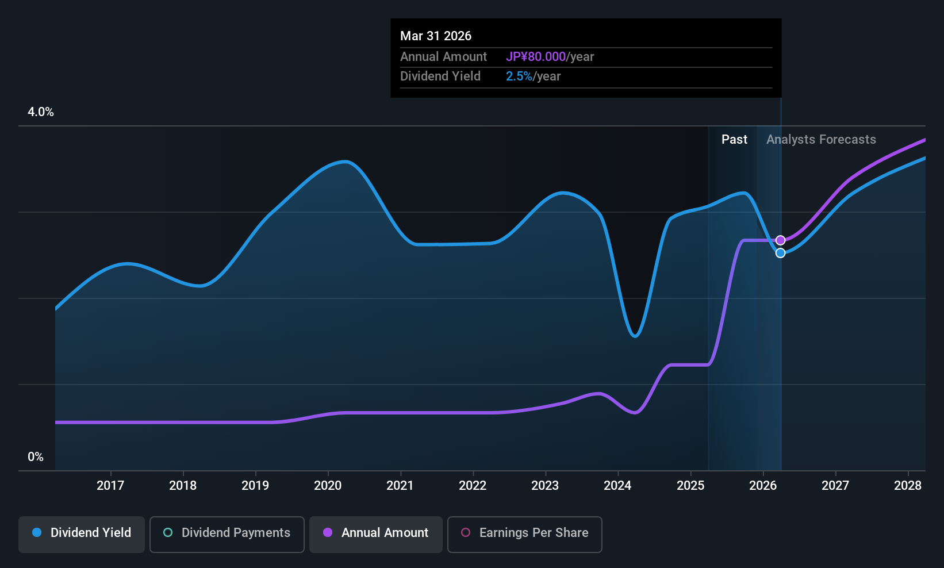Show the Earnings Per Share series
This screenshot has width=944, height=568.
524,534
